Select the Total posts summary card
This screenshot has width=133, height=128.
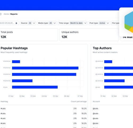coord(29,35)
